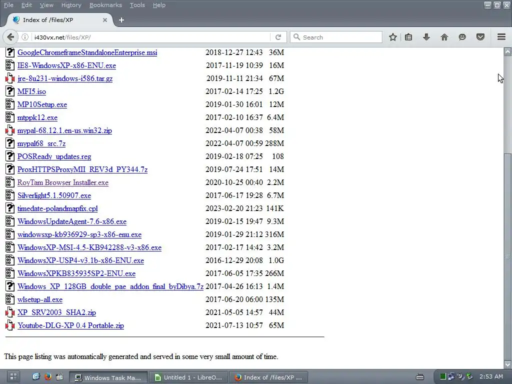The width and height of the screenshot is (512, 384).
Task: Download windowsxp-kb936929-sp3-x86-enu.exe
Action: click(79, 234)
